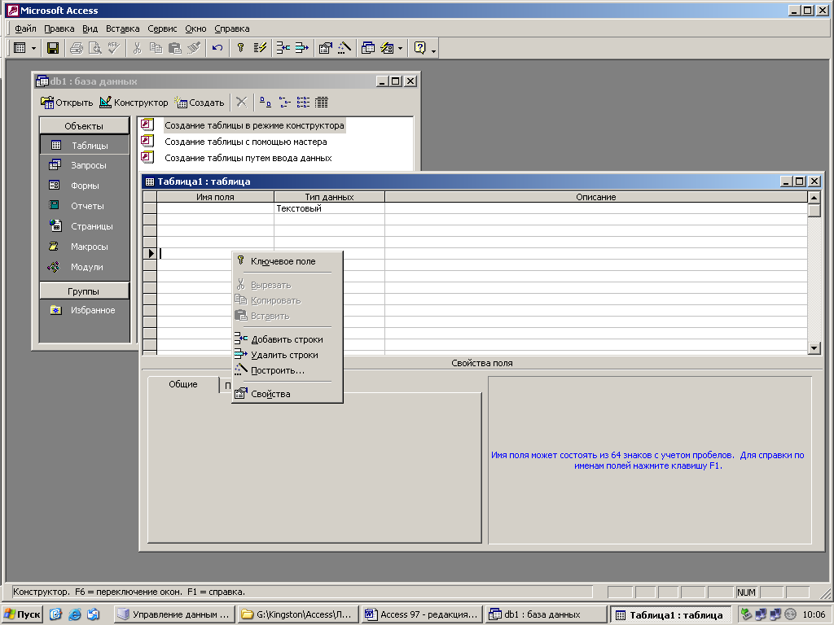Click the Office Assistant help icon

pos(419,48)
